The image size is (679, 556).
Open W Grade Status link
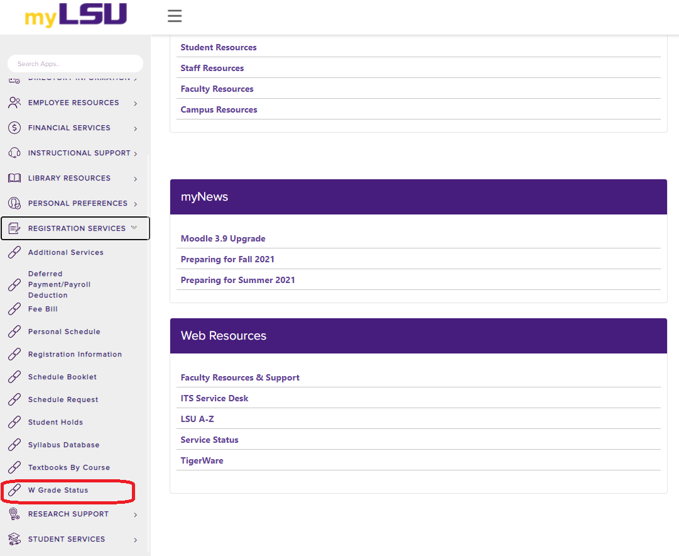[58, 490]
